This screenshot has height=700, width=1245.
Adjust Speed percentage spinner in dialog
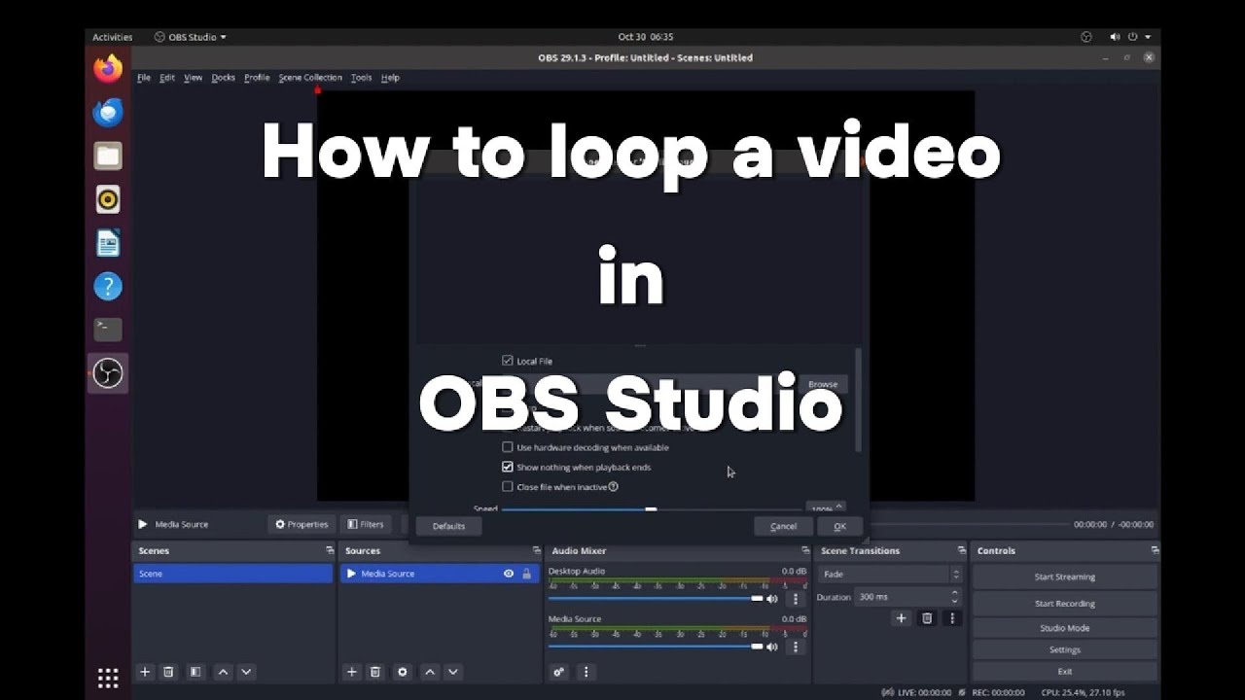[838, 508]
